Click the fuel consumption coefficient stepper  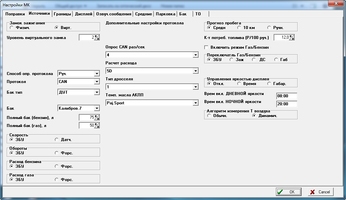pyautogui.click(x=292, y=37)
